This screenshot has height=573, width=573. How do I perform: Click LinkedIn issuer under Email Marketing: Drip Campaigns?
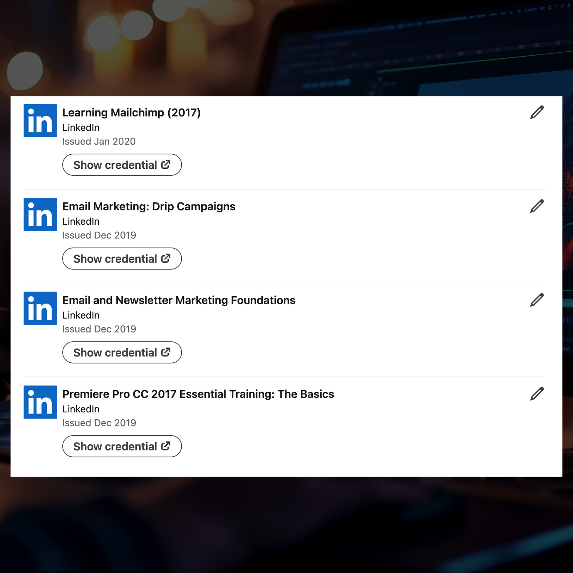click(x=81, y=221)
